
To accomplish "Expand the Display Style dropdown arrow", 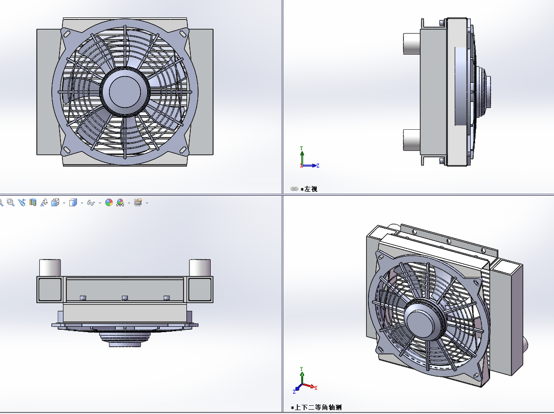I will pyautogui.click(x=82, y=203).
